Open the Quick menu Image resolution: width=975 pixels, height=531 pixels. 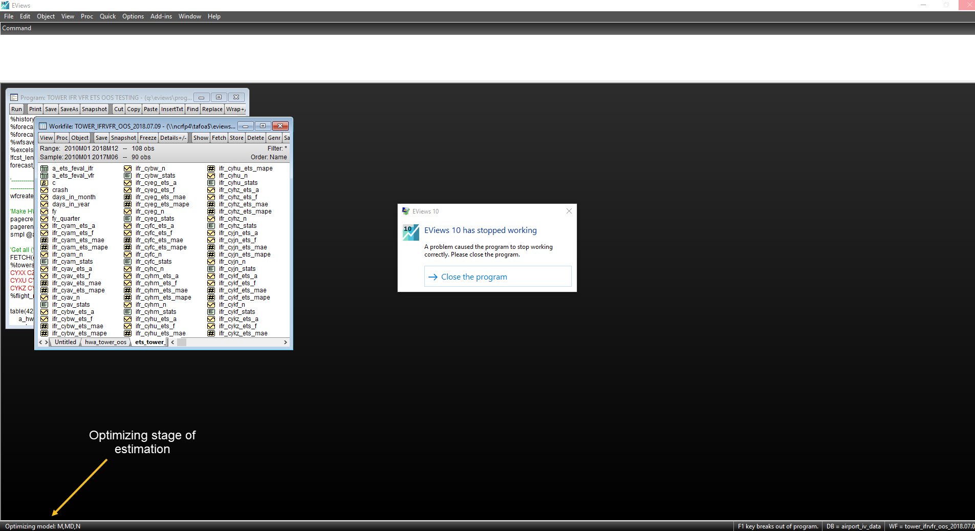click(x=107, y=16)
